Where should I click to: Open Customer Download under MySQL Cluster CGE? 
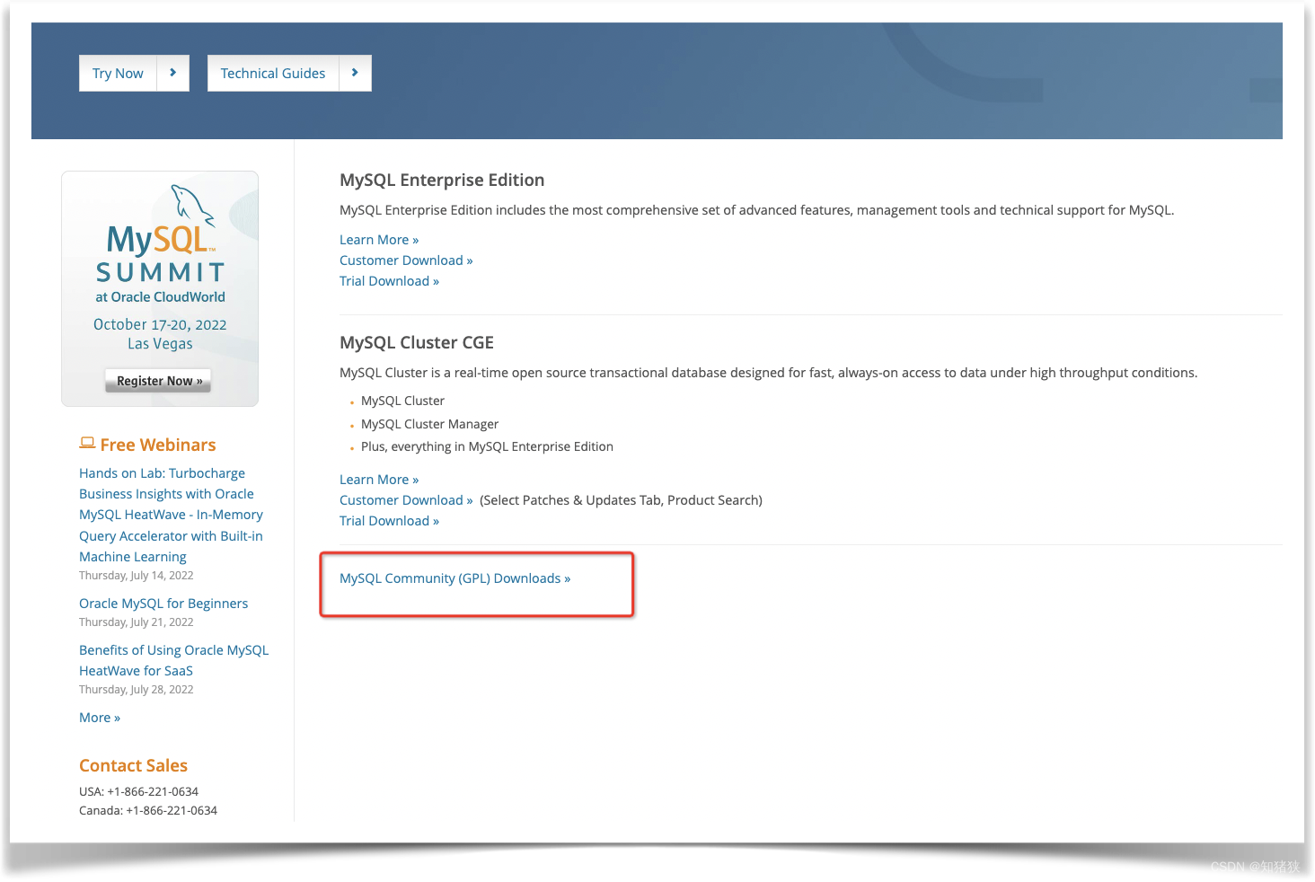[406, 500]
